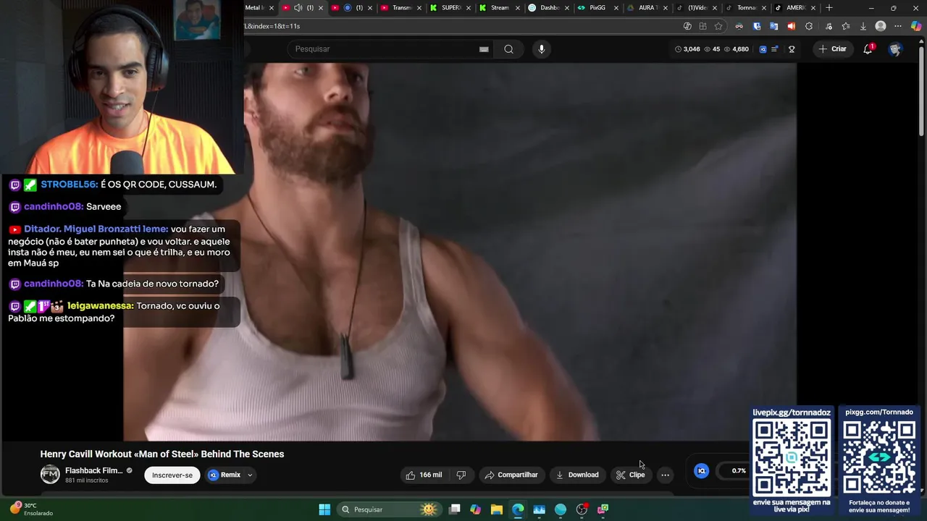Image resolution: width=927 pixels, height=521 pixels.
Task: Click the livepix.gg/tornnadoz QR code
Action: 792,457
